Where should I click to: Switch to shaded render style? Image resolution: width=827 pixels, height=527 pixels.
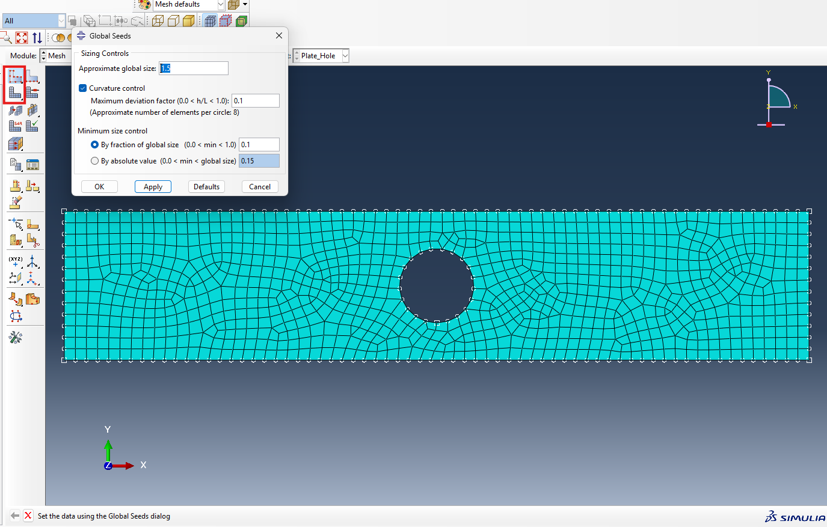188,21
